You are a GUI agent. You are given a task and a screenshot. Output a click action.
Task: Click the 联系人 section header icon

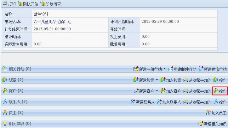pos(5,102)
